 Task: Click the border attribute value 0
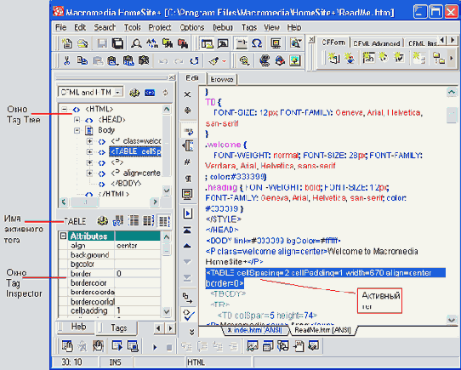coord(137,274)
